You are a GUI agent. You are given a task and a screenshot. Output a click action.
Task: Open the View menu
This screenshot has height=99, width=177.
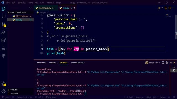[x=31, y=2]
